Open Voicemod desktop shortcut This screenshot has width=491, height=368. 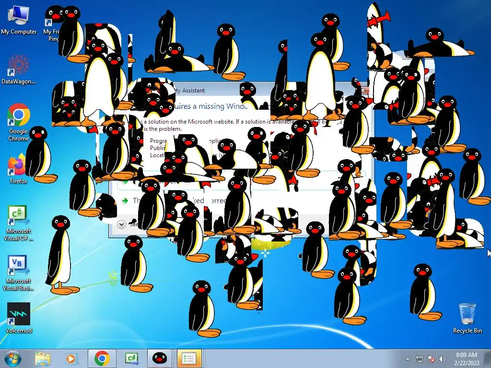19,318
